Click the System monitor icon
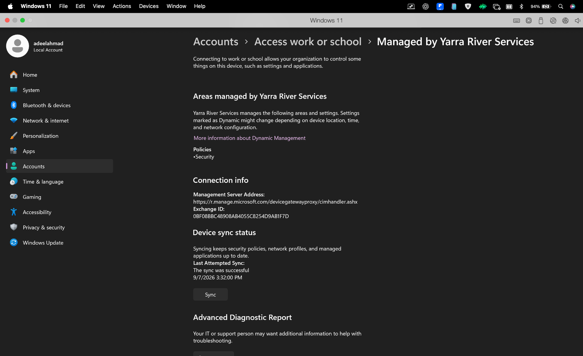583x356 pixels. point(14,90)
